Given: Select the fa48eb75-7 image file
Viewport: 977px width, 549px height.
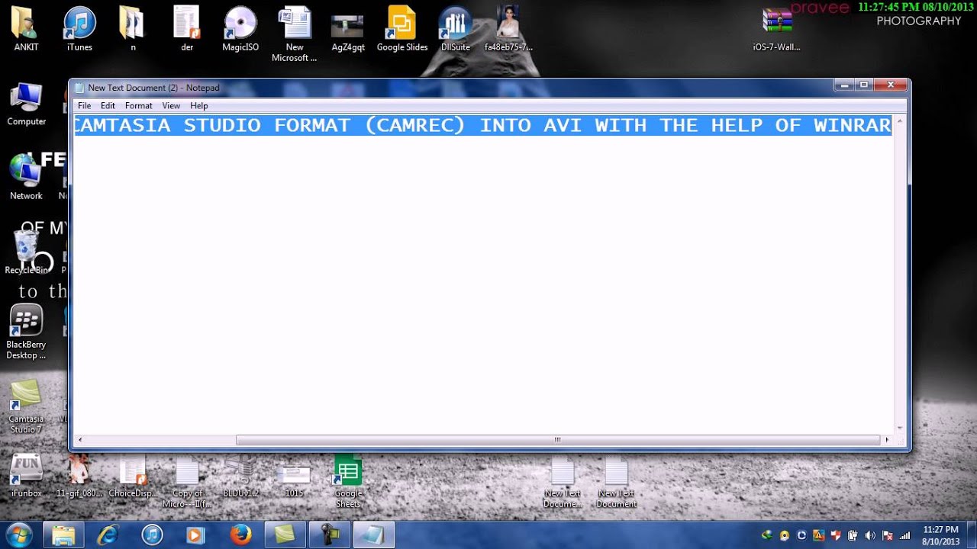Looking at the screenshot, I should click(x=508, y=29).
